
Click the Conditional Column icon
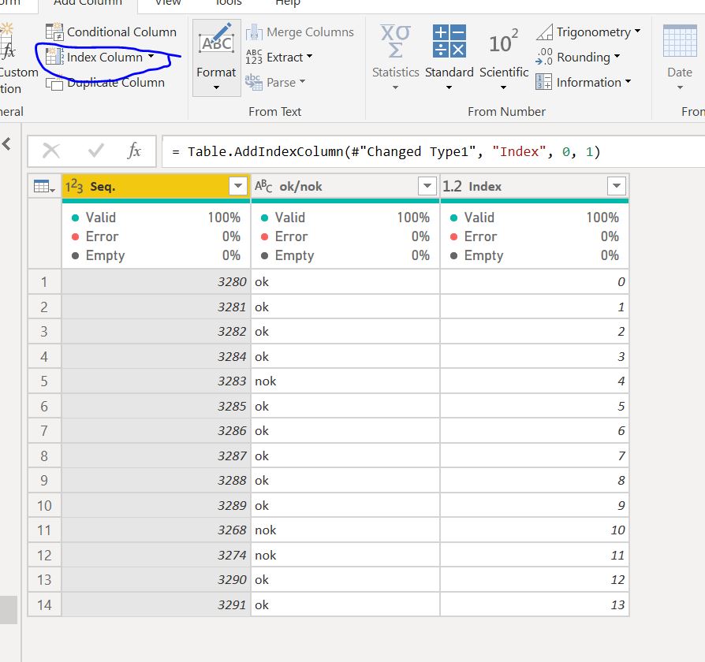click(54, 32)
